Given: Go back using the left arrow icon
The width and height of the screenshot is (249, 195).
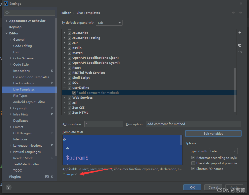Looking at the screenshot, I should point(234,13).
